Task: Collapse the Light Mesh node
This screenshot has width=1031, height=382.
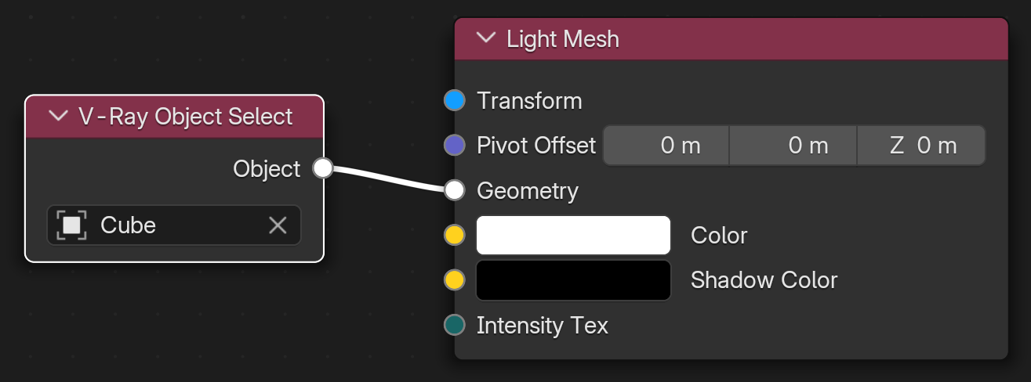Action: (x=487, y=38)
